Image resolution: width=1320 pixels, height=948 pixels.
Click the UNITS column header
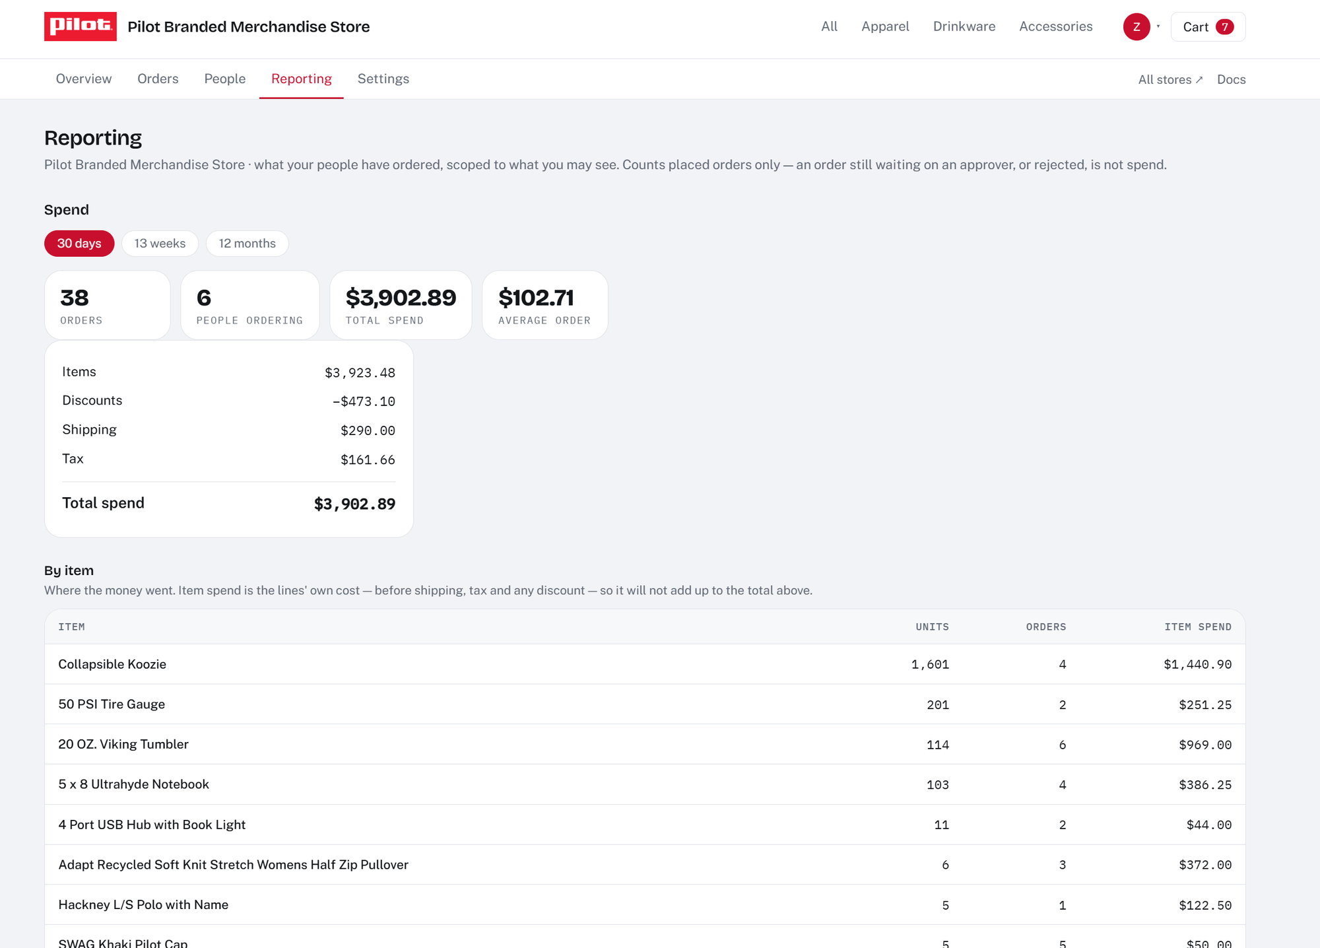932,626
